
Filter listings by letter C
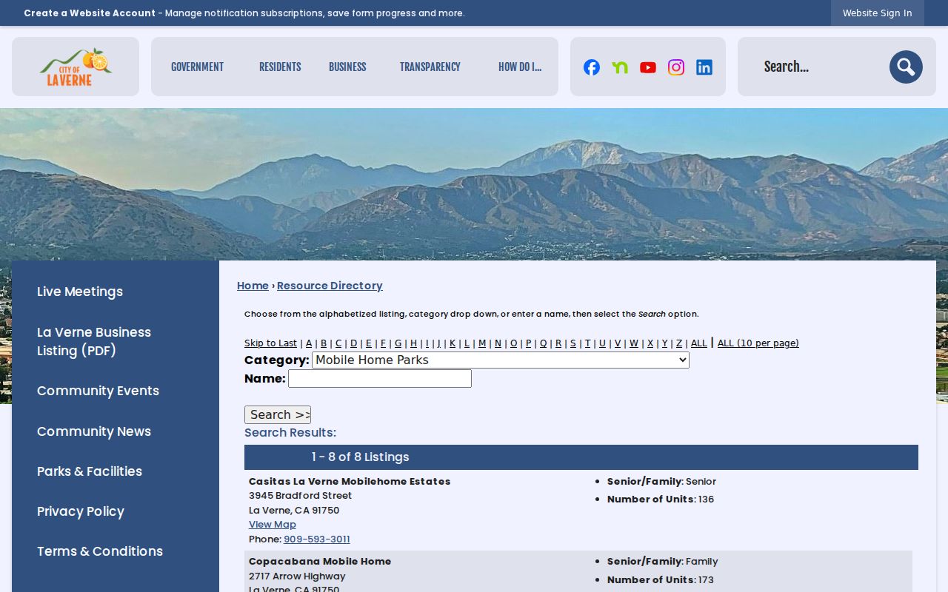(338, 343)
